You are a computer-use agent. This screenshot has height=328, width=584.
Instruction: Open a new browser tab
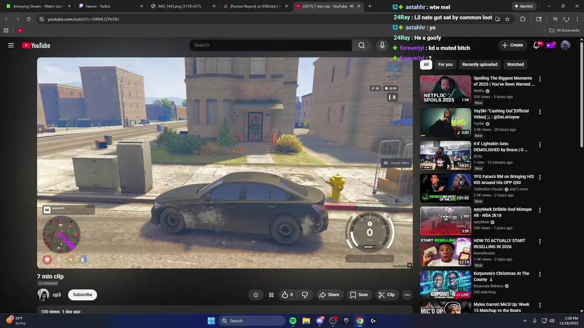click(x=370, y=6)
